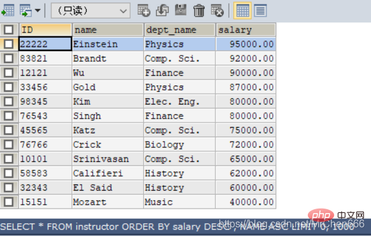Select the name cell Kim
This screenshot has height=236, width=371.
[x=108, y=101]
